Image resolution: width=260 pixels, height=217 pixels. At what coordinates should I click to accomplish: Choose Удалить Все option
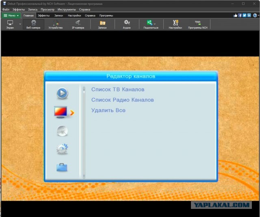tap(108, 110)
